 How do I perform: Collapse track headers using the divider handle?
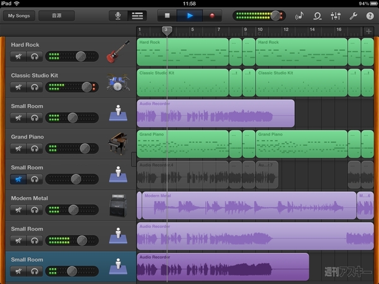[x=133, y=158]
